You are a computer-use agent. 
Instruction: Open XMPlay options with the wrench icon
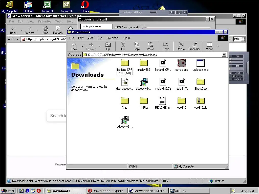(171, 13)
